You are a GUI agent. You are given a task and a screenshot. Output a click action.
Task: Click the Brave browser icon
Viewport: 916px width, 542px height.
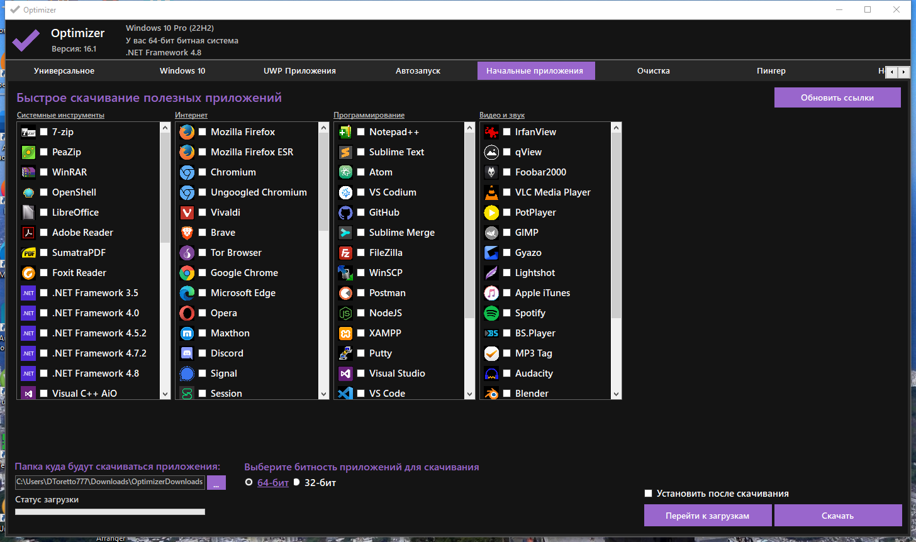(x=187, y=233)
